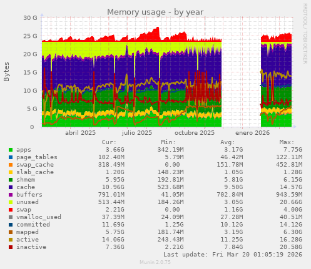Image resolution: width=311 pixels, height=269 pixels.
Task: Click the 'active' legend label
Action: [28, 240]
